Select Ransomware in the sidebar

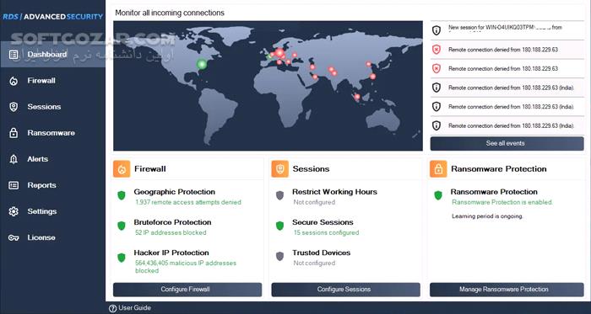52,133
